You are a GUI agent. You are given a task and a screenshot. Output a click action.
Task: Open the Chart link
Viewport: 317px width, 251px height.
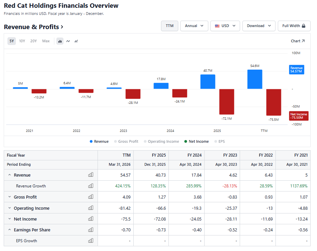pos(298,41)
